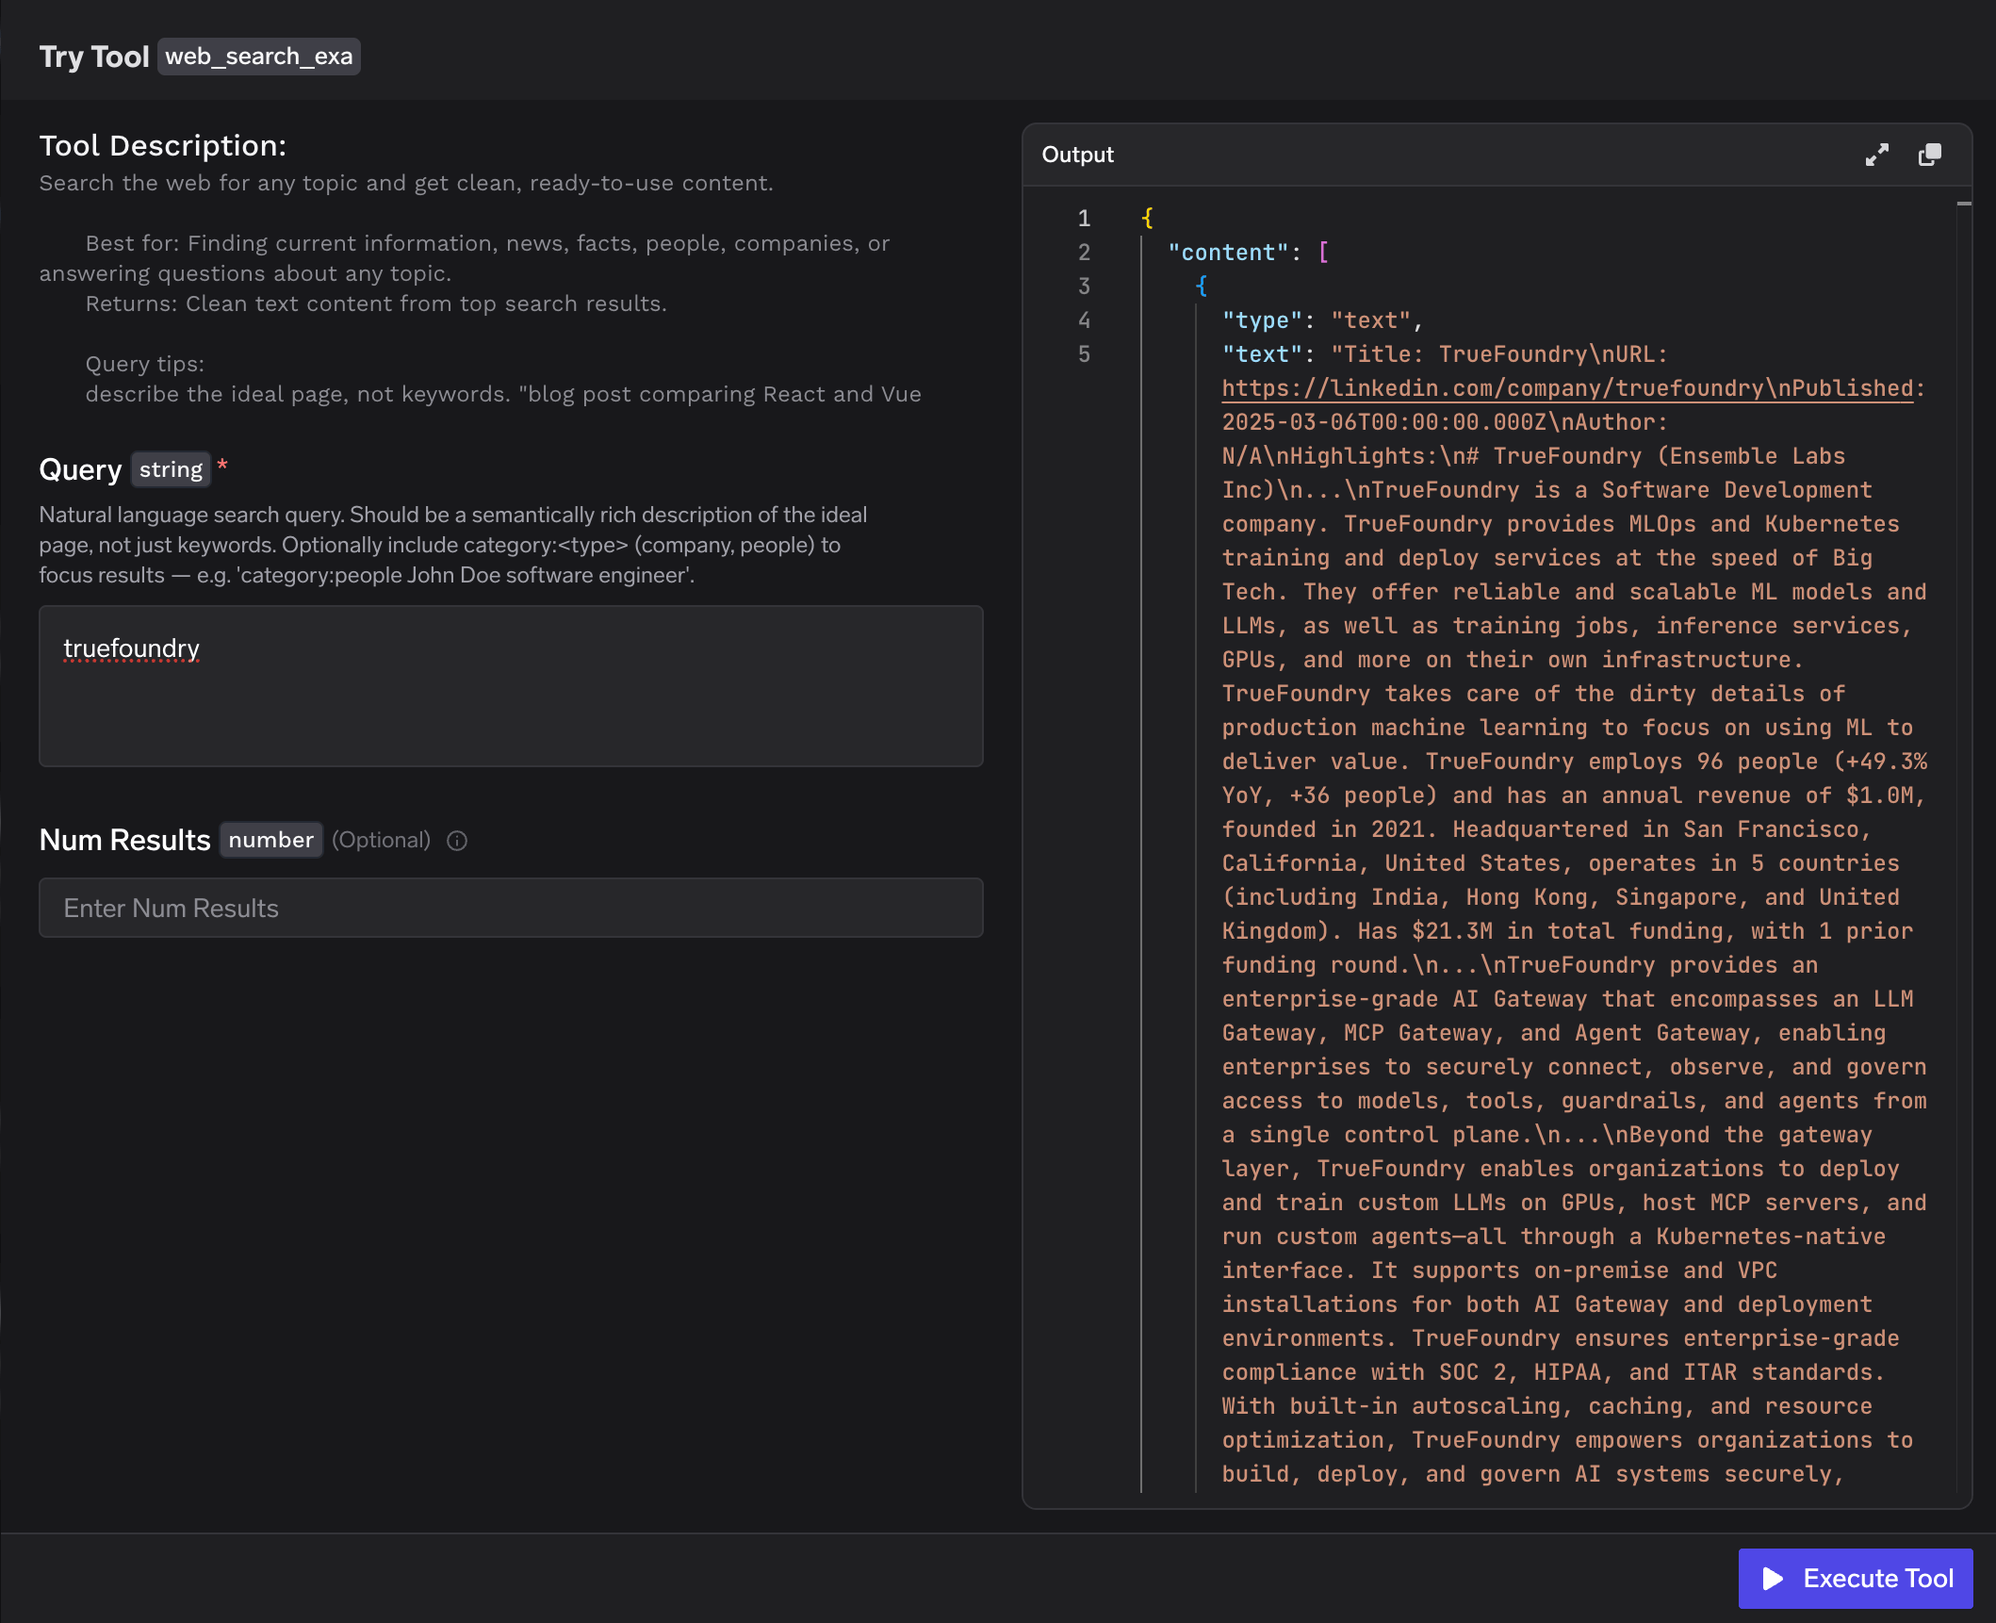Expand the Output panel to fullscreen

[x=1876, y=155]
